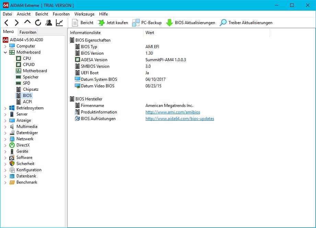The image size is (316, 228).
Task: Expand the Benchmark node chevron
Action: [5, 183]
